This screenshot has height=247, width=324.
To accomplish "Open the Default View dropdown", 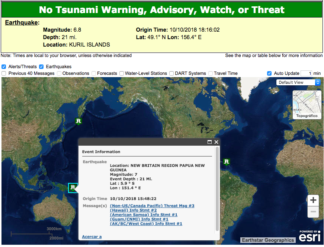I will [x=298, y=82].
